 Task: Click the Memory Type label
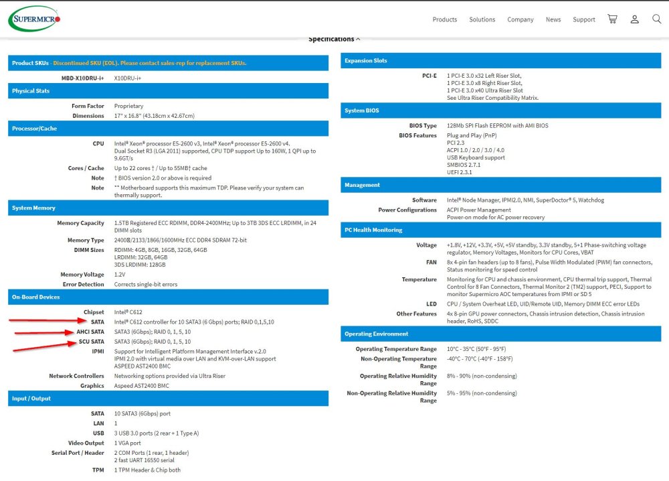tap(86, 240)
